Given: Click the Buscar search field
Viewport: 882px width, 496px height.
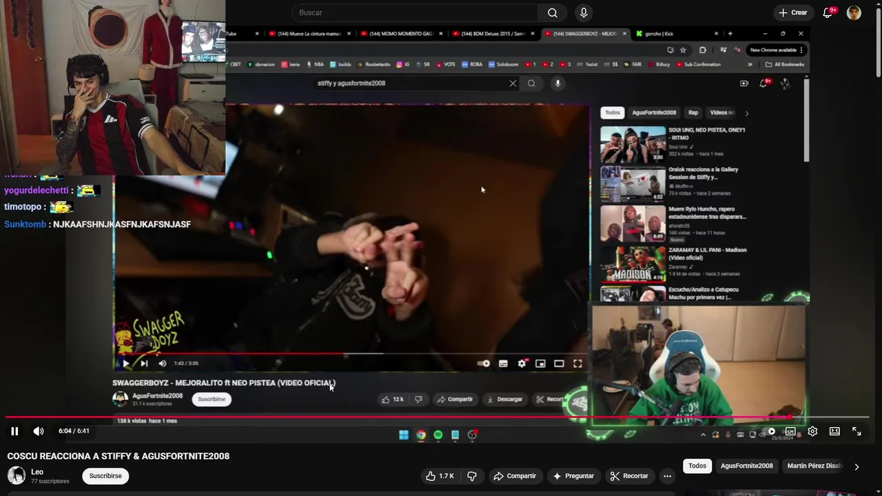Looking at the screenshot, I should pyautogui.click(x=415, y=12).
